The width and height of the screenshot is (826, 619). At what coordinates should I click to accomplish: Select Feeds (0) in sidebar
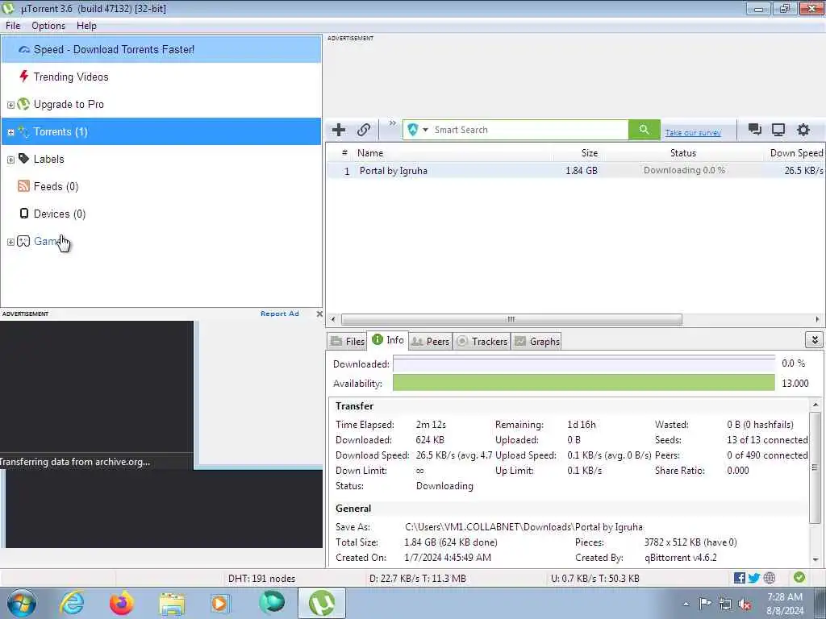click(161, 186)
